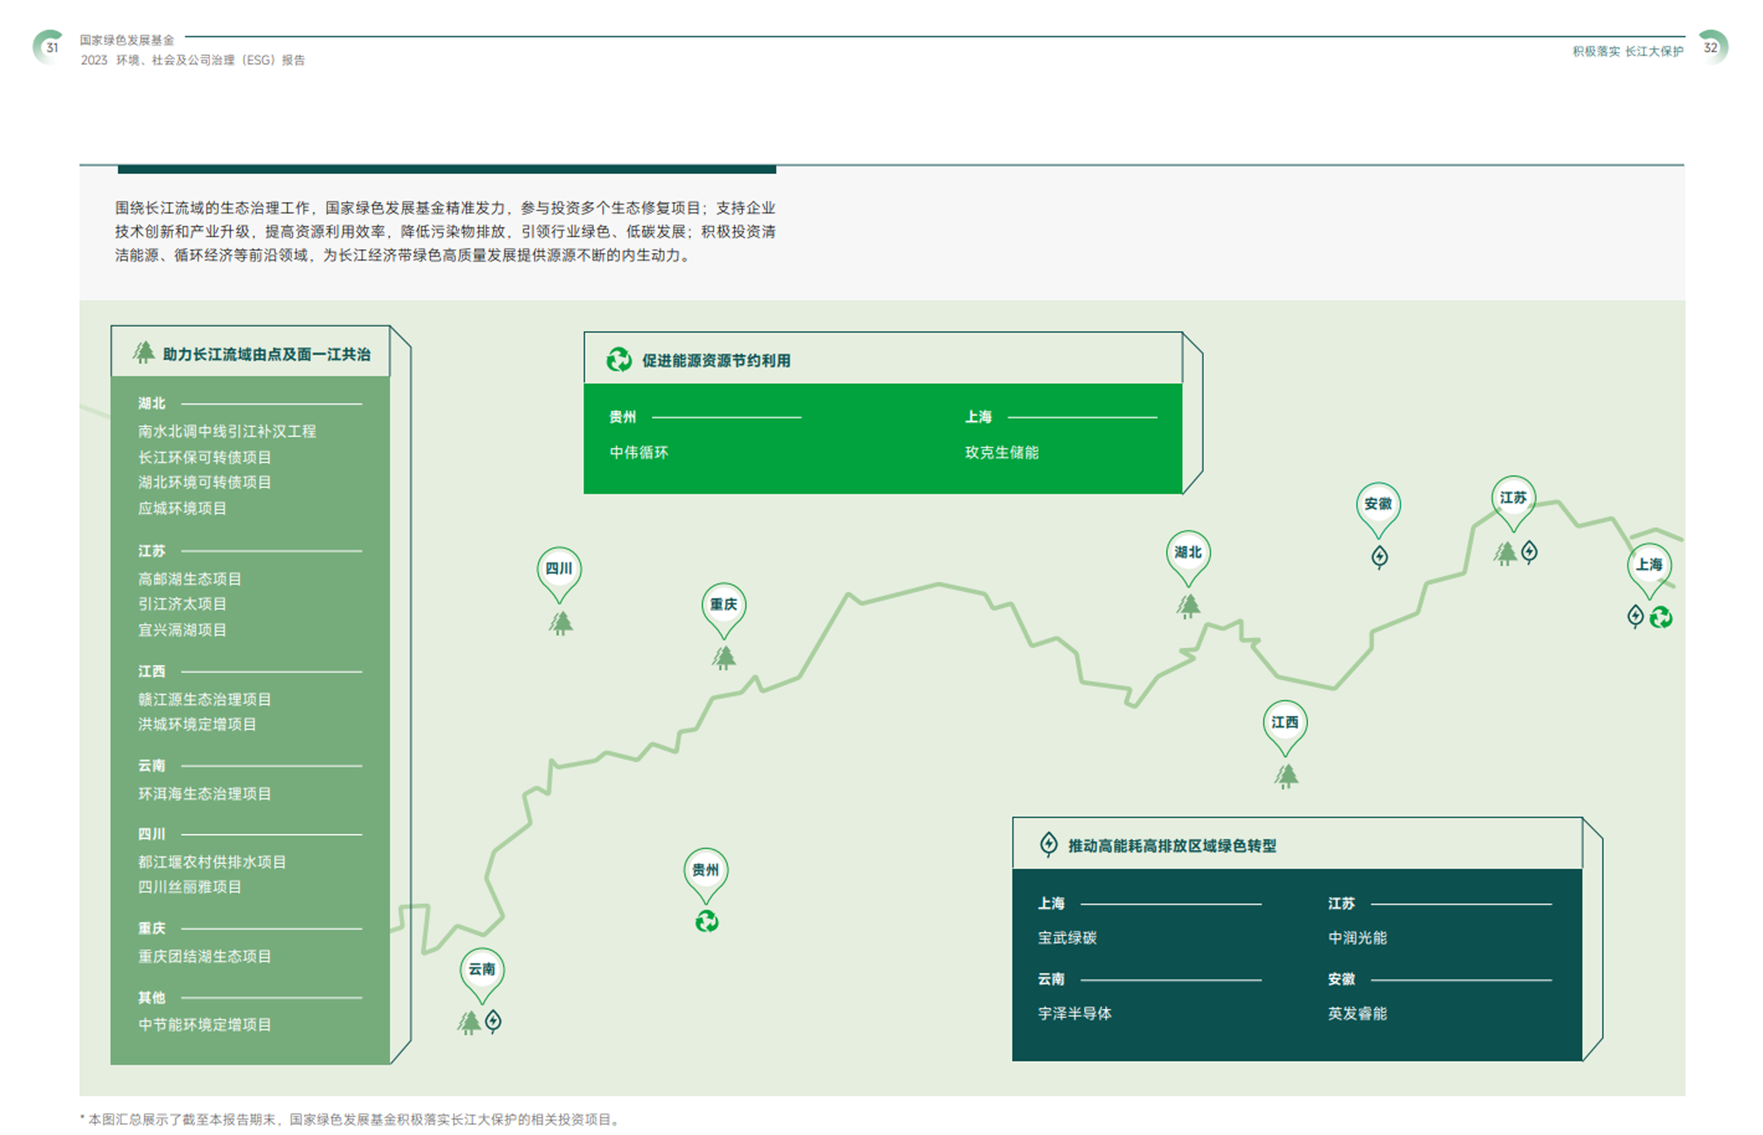Viewport: 1763px width, 1135px height.
Task: Click 赣江源生态治理项目 entry
Action: [x=204, y=699]
